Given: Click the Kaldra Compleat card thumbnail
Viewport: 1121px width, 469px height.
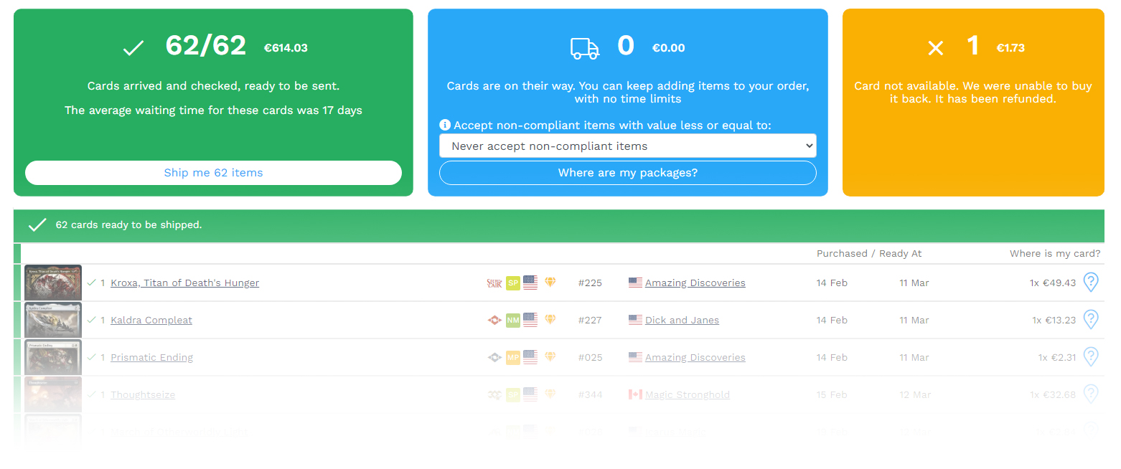Looking at the screenshot, I should 53,320.
